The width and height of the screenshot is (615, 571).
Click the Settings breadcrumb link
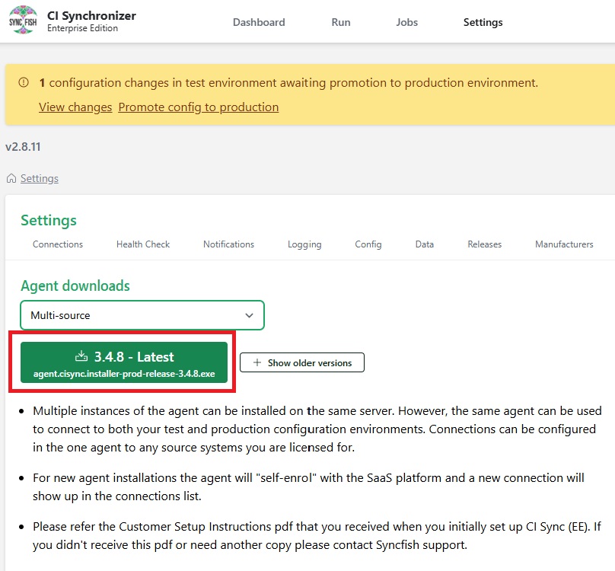click(40, 178)
